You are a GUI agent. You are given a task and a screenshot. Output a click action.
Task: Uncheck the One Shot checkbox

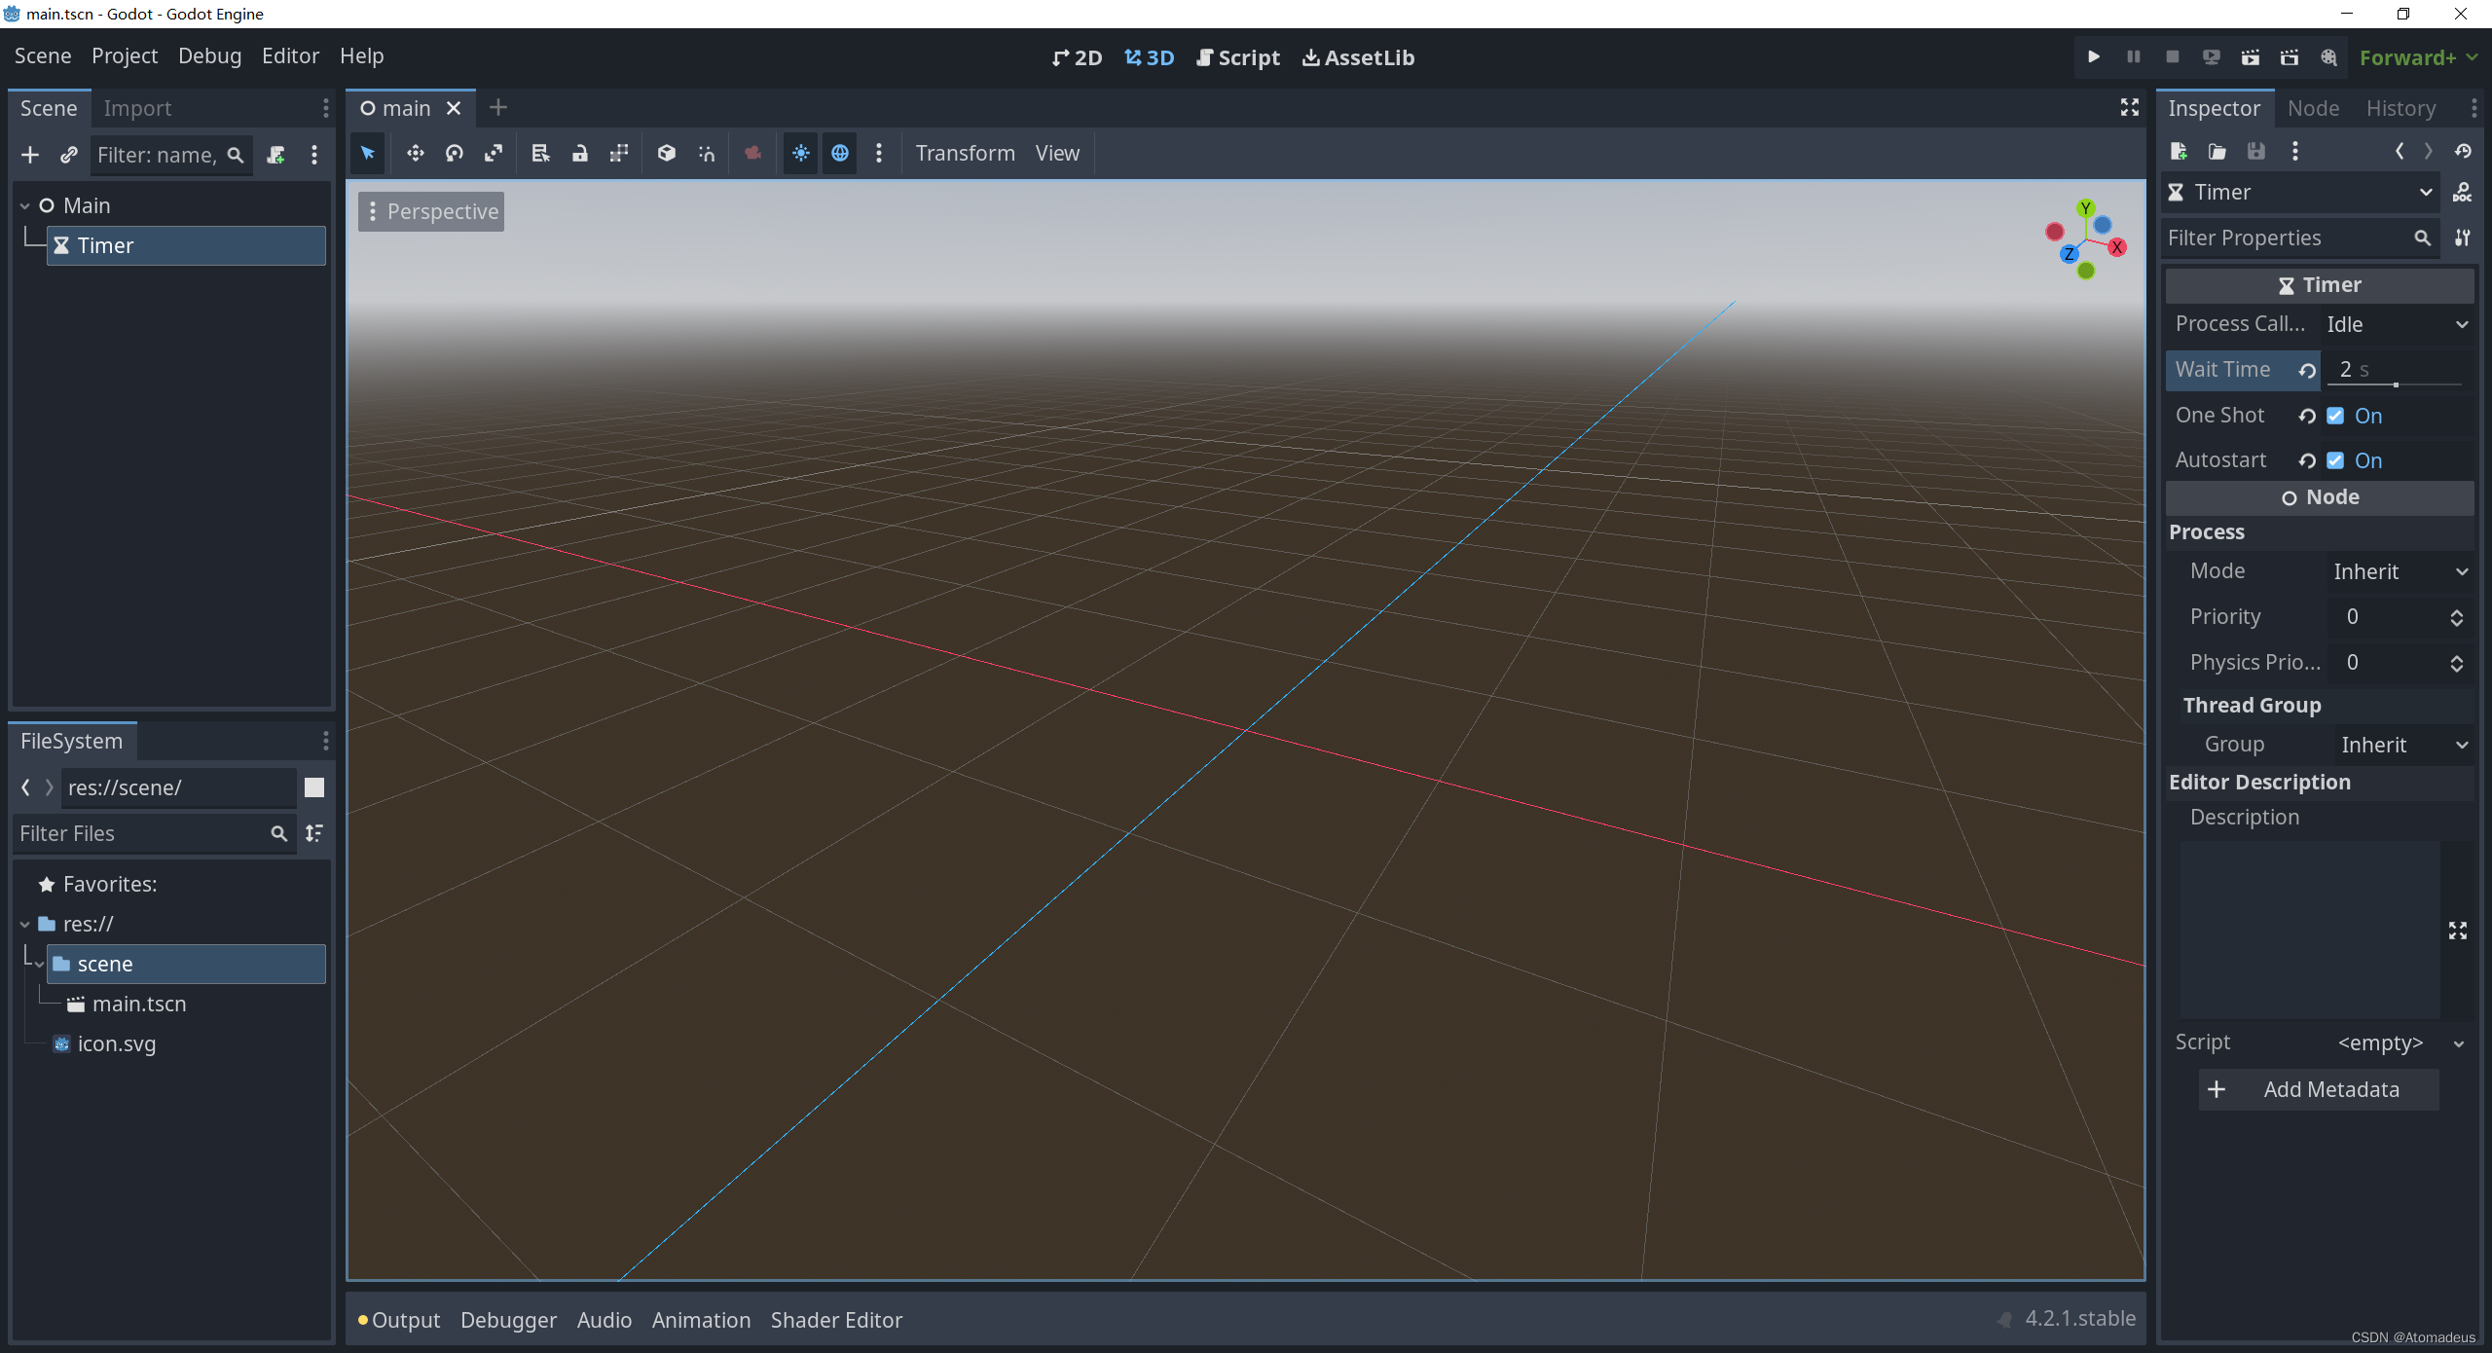2335,417
